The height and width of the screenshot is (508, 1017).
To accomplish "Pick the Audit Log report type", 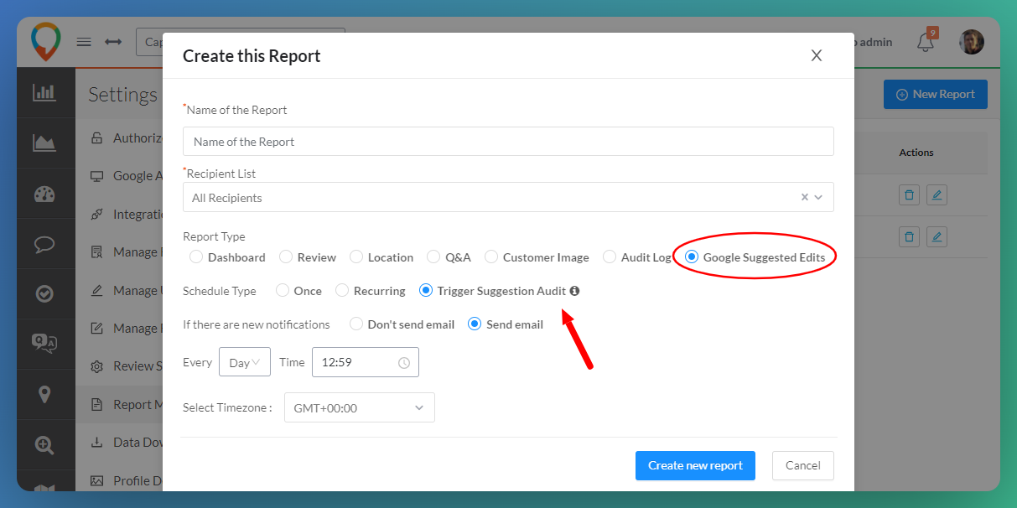I will (637, 257).
